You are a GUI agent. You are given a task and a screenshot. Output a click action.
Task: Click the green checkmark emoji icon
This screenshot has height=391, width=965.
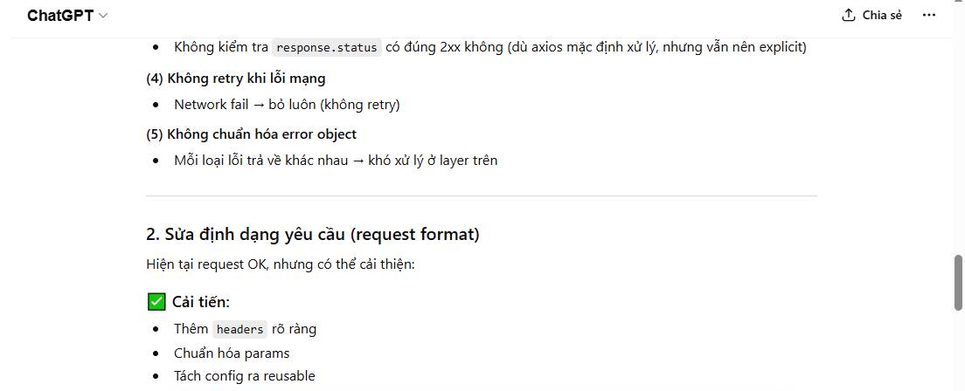tap(156, 302)
